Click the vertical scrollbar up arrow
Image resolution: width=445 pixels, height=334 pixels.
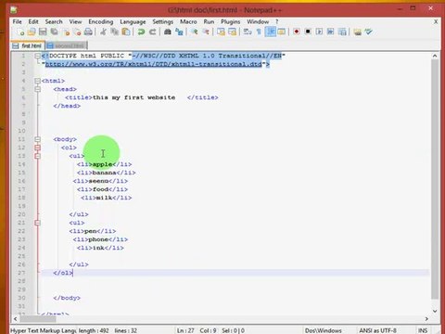(435, 56)
